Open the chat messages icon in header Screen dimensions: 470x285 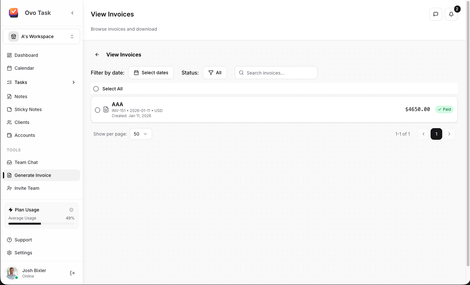435,14
